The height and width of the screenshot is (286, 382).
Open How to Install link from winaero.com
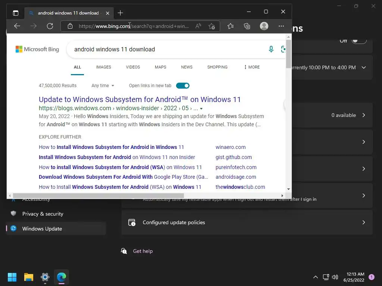111,147
